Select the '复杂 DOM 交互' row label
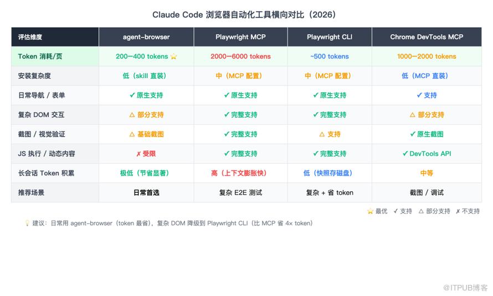The height and width of the screenshot is (296, 493). tap(41, 115)
